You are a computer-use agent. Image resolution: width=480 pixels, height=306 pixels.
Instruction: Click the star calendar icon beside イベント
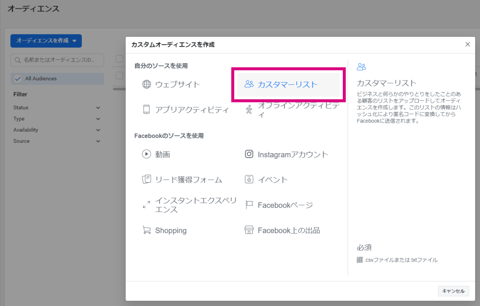pyautogui.click(x=249, y=179)
